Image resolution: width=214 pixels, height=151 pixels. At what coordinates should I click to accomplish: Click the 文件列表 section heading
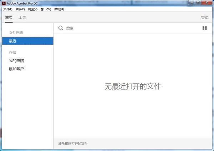pos(16,33)
